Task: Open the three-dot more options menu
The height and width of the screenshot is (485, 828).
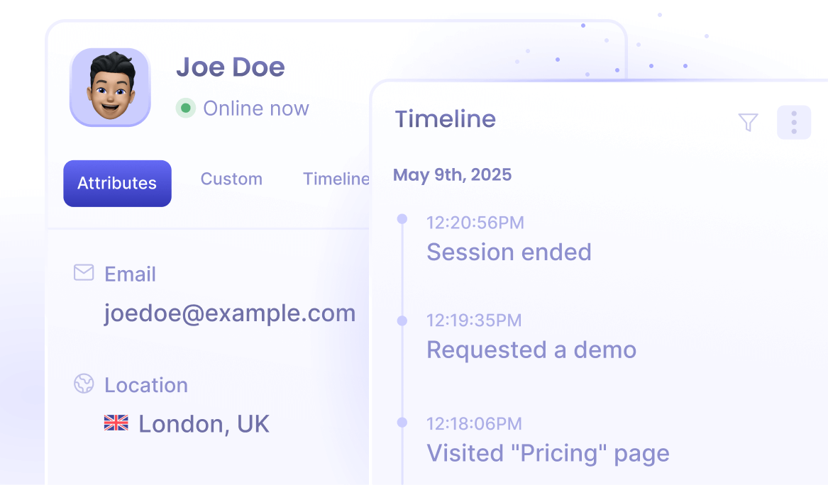Action: 794,123
